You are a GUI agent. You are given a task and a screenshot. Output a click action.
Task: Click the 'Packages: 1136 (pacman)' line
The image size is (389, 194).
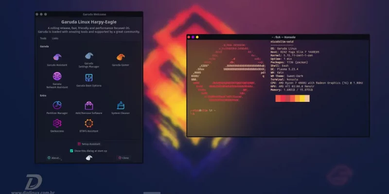(289, 63)
